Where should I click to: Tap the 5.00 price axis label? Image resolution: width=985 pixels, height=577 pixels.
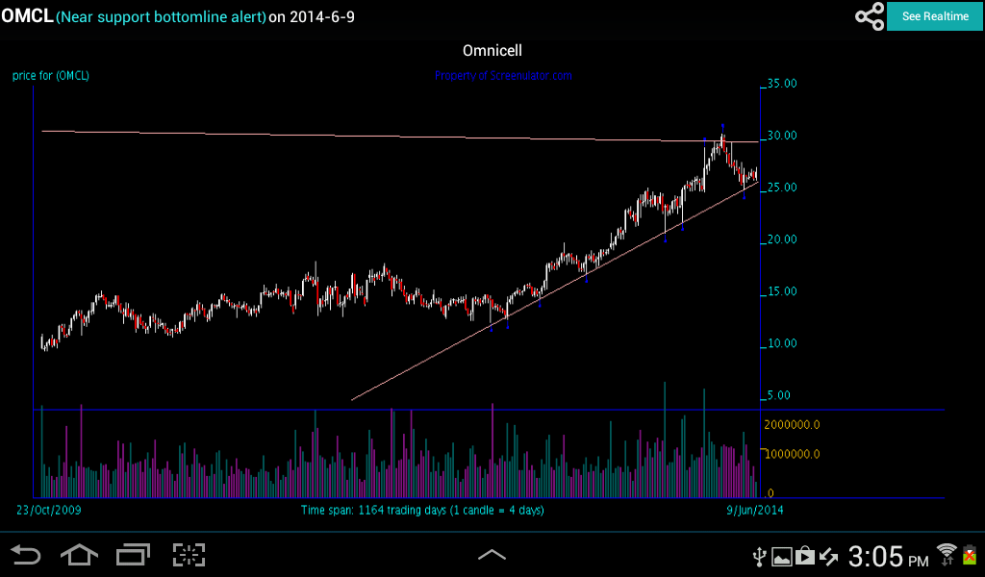point(779,395)
